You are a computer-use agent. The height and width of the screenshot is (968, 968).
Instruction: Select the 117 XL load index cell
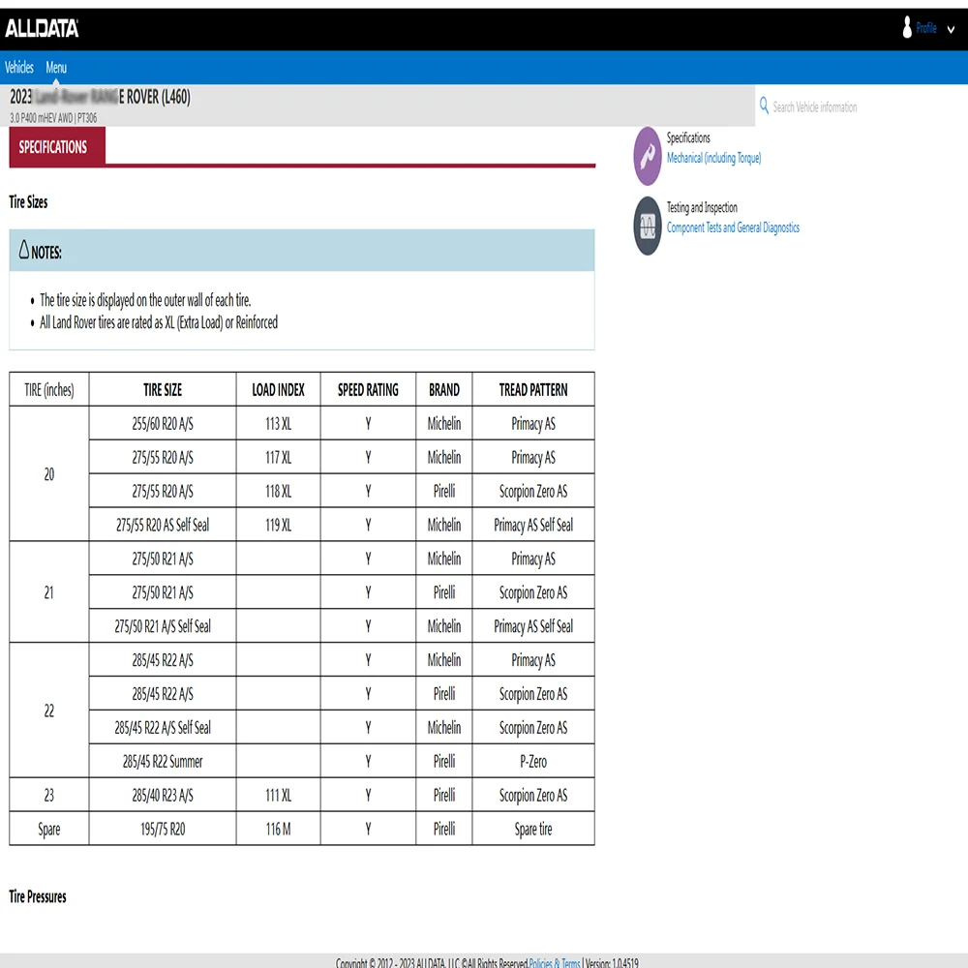point(278,458)
